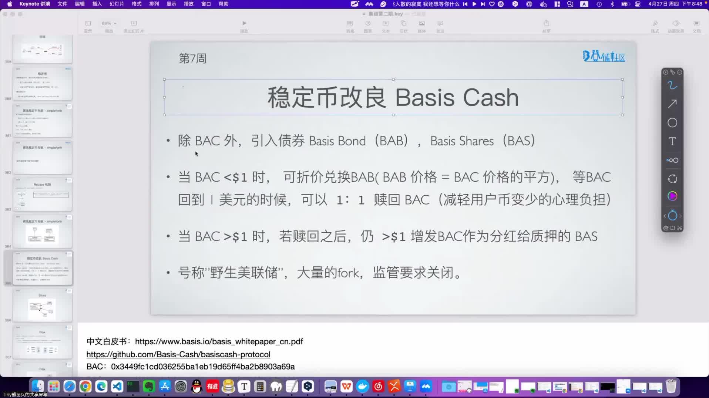
Task: Open the 编辑 menu
Action: coord(80,4)
